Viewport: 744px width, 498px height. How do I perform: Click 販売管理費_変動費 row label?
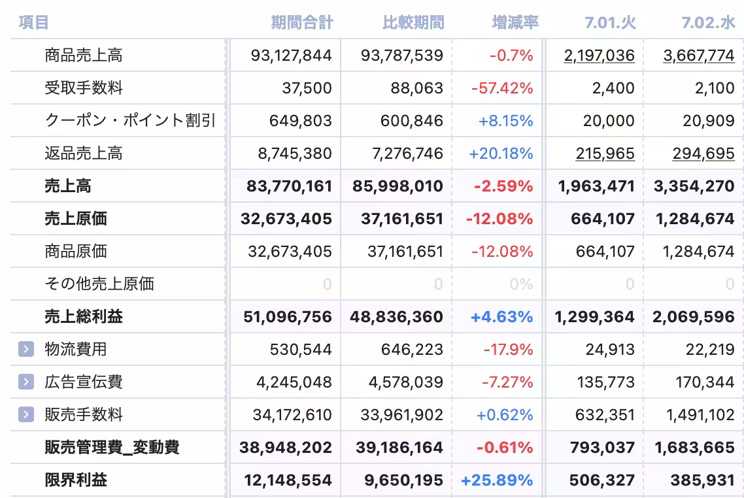point(112,448)
